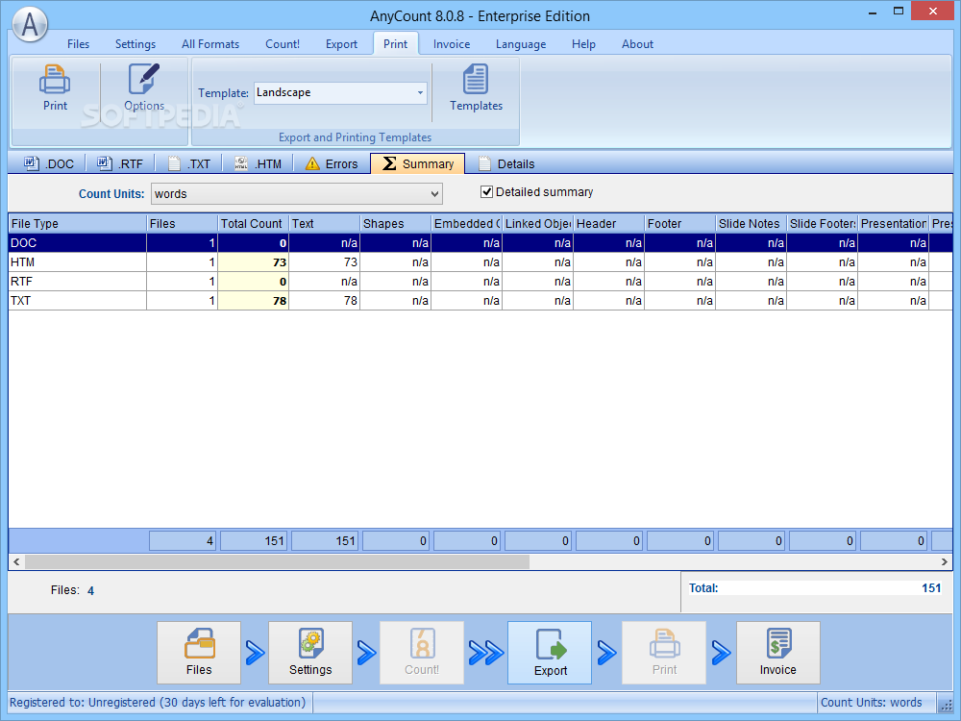Click the Header column header

pyautogui.click(x=608, y=224)
